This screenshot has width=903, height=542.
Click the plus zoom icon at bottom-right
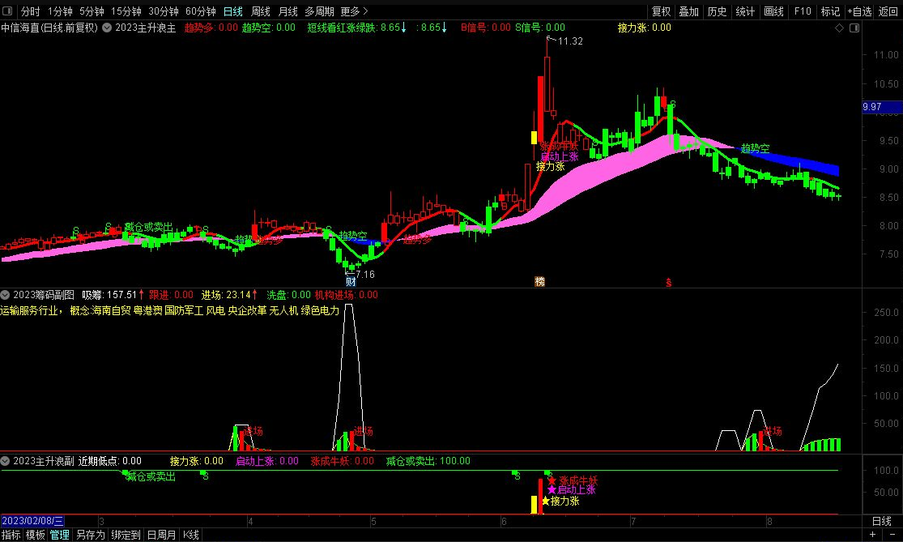pyautogui.click(x=871, y=535)
